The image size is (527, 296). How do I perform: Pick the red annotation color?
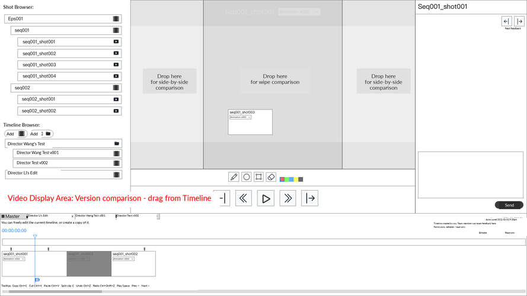point(282,179)
